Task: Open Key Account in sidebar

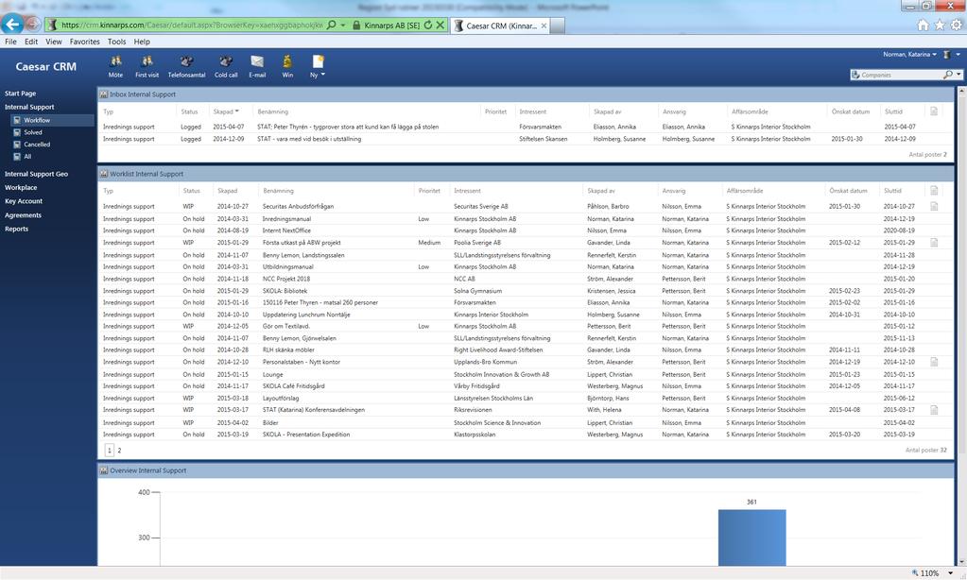Action: tap(24, 201)
